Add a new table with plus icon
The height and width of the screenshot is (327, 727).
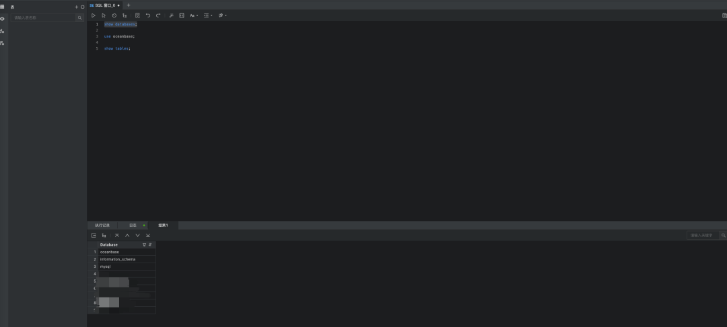(77, 7)
